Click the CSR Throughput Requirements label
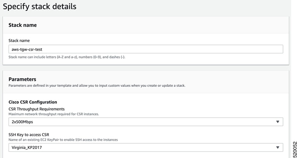 pos(36,109)
